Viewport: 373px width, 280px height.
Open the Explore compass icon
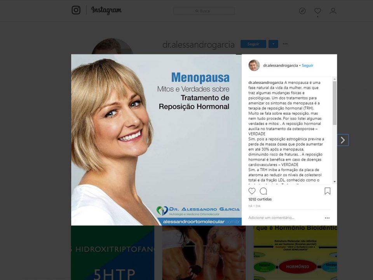click(x=302, y=11)
